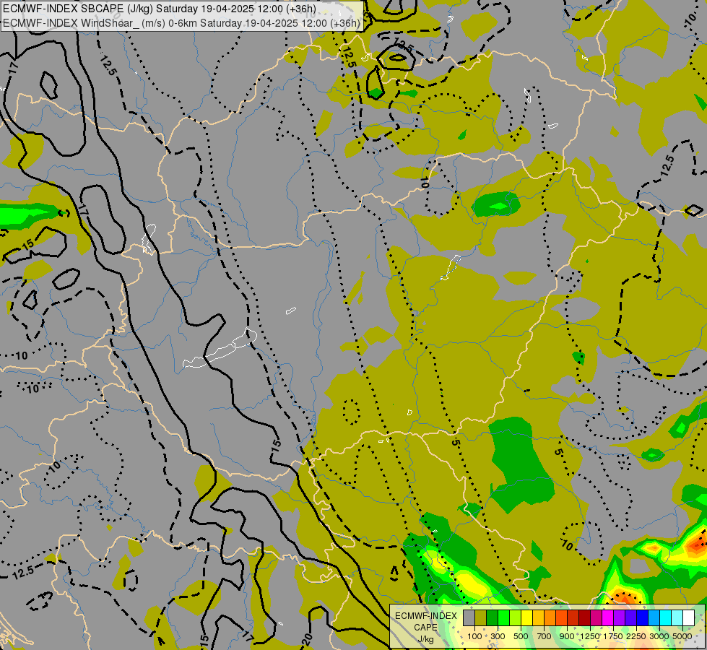Click the 100 legend value label

pos(474,636)
